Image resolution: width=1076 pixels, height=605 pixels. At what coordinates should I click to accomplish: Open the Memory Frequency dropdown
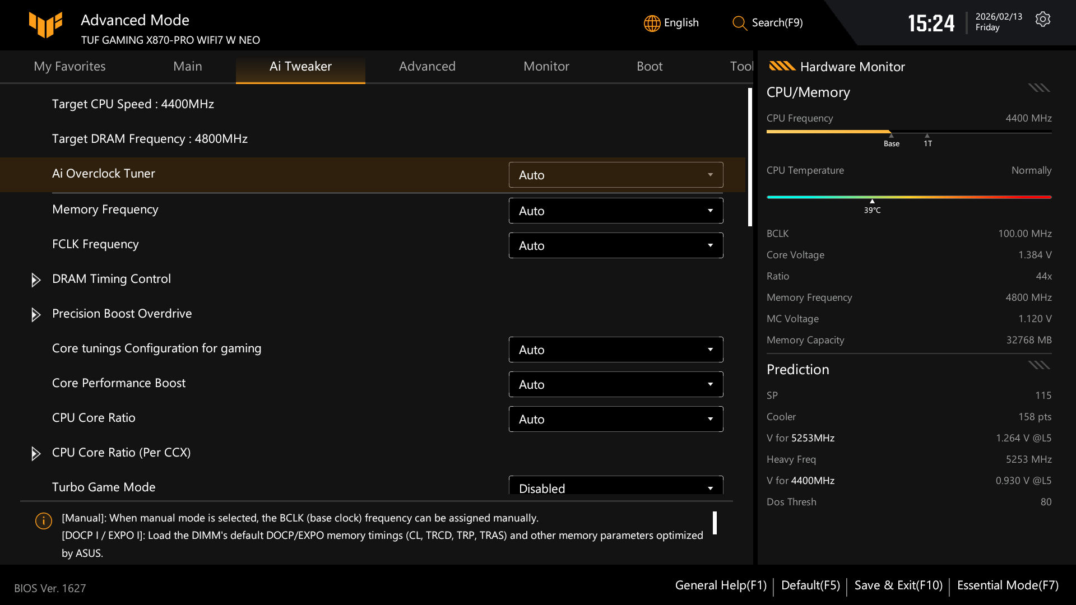coord(615,211)
